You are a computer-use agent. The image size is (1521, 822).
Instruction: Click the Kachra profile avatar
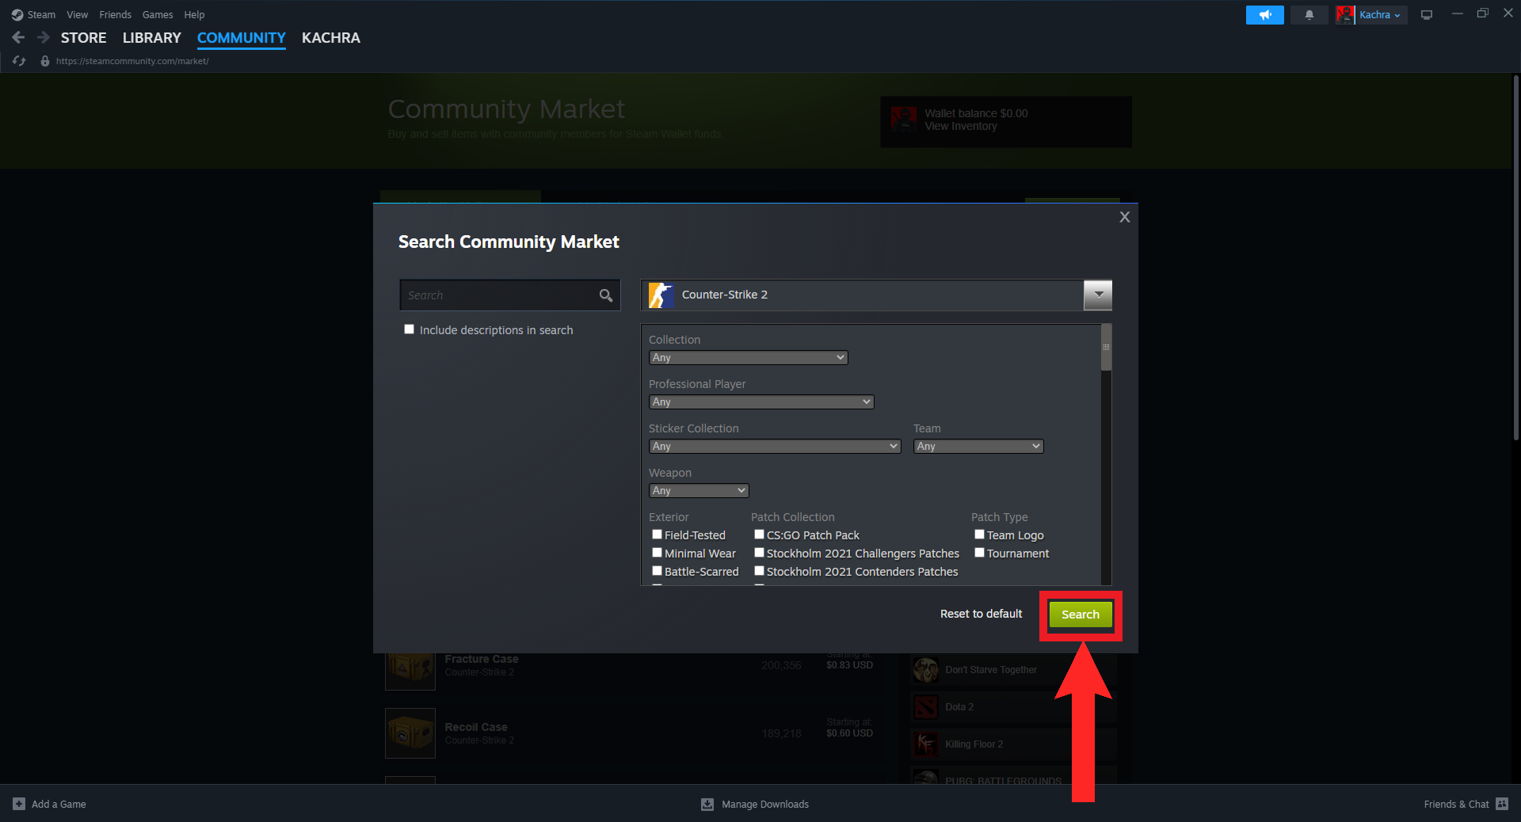tap(1345, 15)
